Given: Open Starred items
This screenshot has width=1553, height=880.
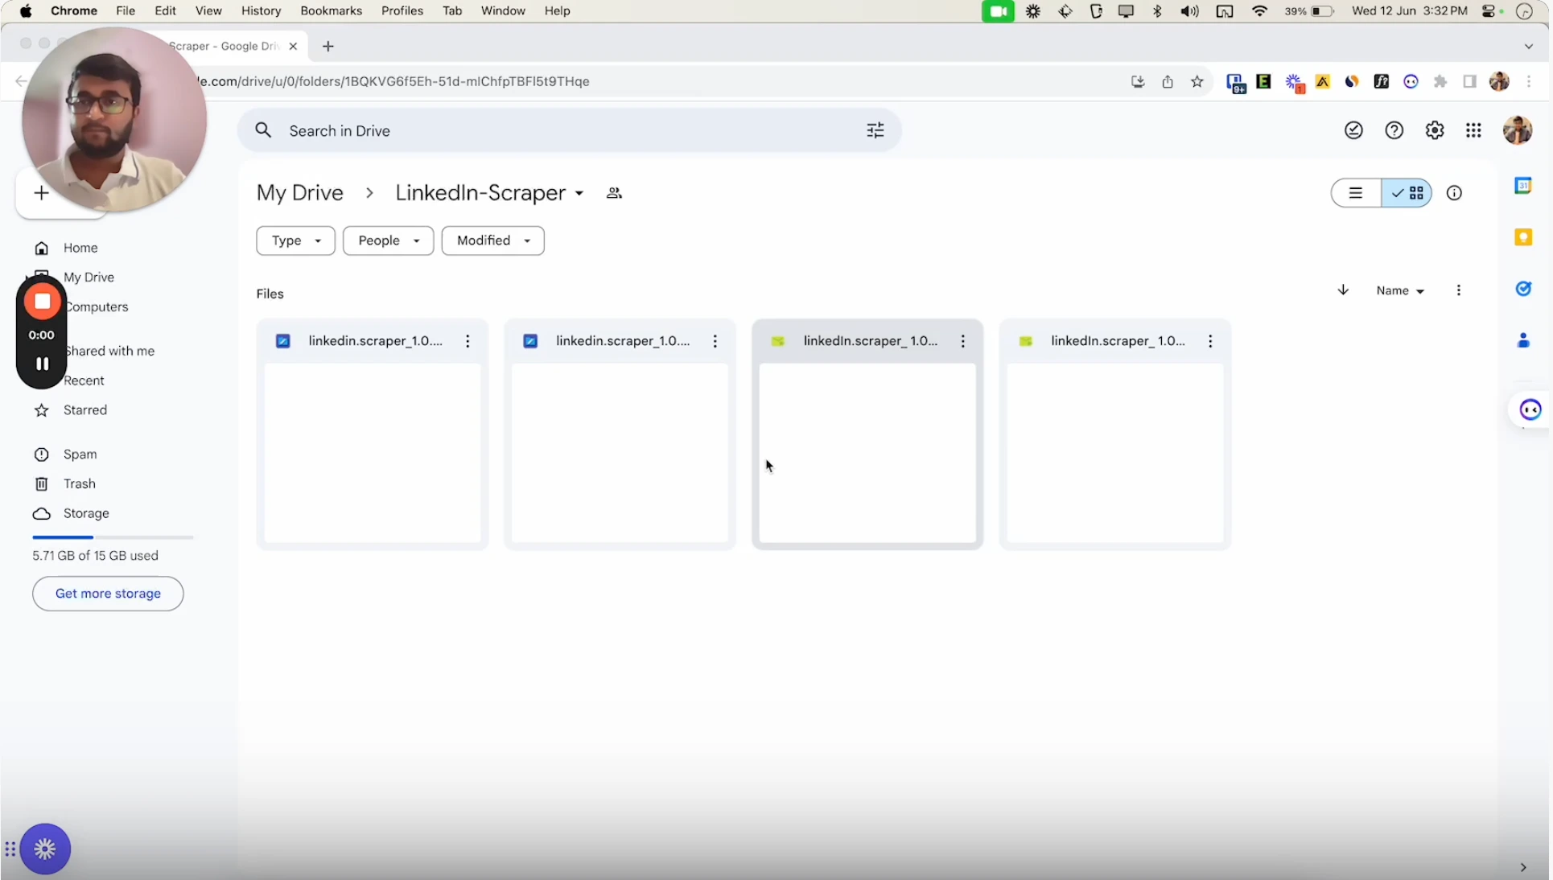Looking at the screenshot, I should (x=84, y=410).
